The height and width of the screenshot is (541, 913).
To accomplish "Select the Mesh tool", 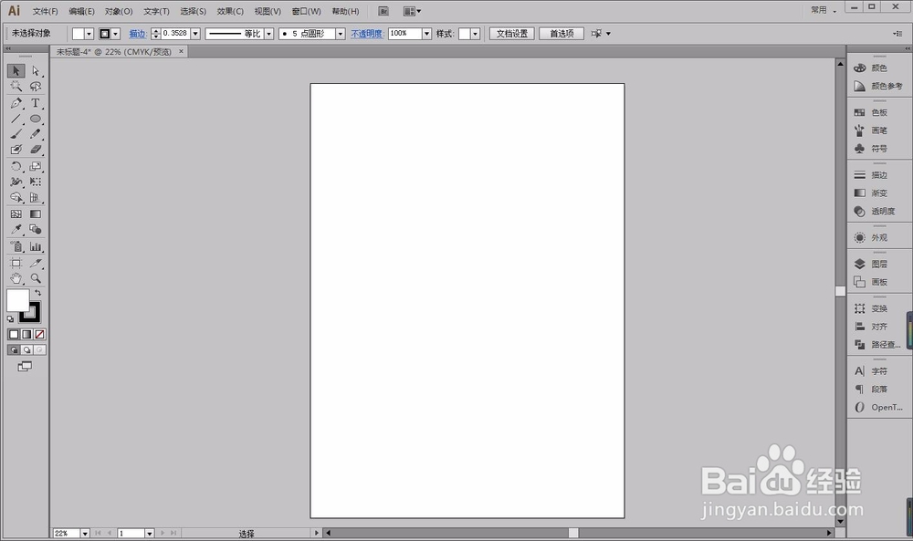I will [x=16, y=214].
